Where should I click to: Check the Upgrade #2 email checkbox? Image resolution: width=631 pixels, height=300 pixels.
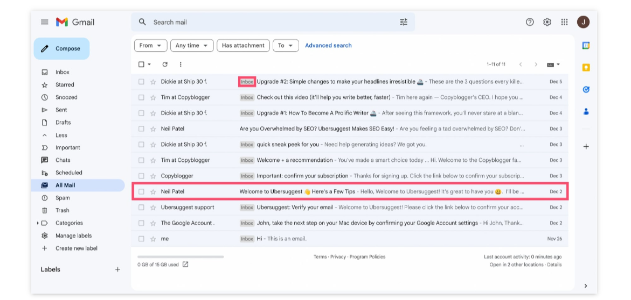pos(141,82)
